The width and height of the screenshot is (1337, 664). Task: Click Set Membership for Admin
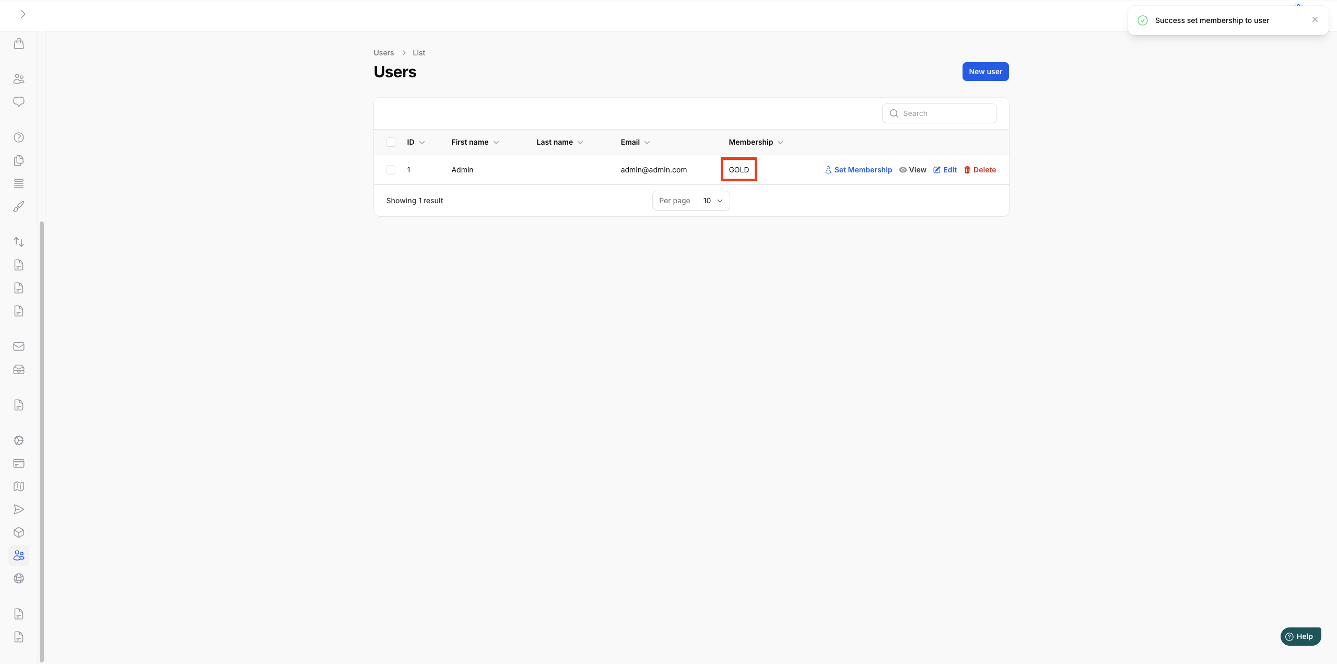[858, 170]
